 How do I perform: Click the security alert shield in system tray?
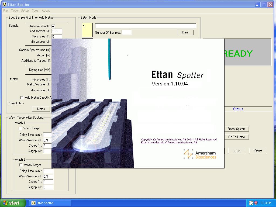pos(256,203)
